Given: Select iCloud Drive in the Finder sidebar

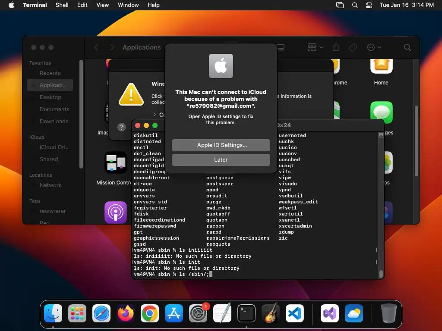Looking at the screenshot, I should tap(50, 147).
